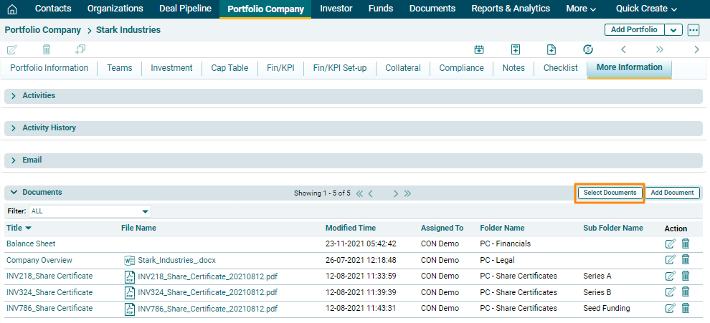Click the three-dots options icon beside Add Portfolio

coord(693,30)
